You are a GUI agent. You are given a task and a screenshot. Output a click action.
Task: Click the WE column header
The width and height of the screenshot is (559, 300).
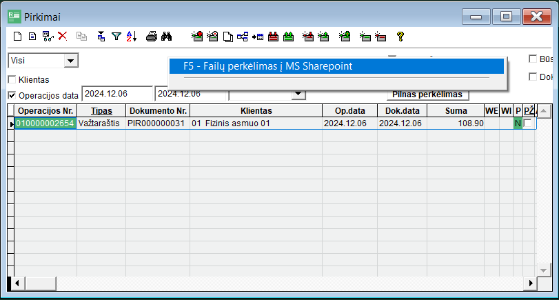pos(491,111)
